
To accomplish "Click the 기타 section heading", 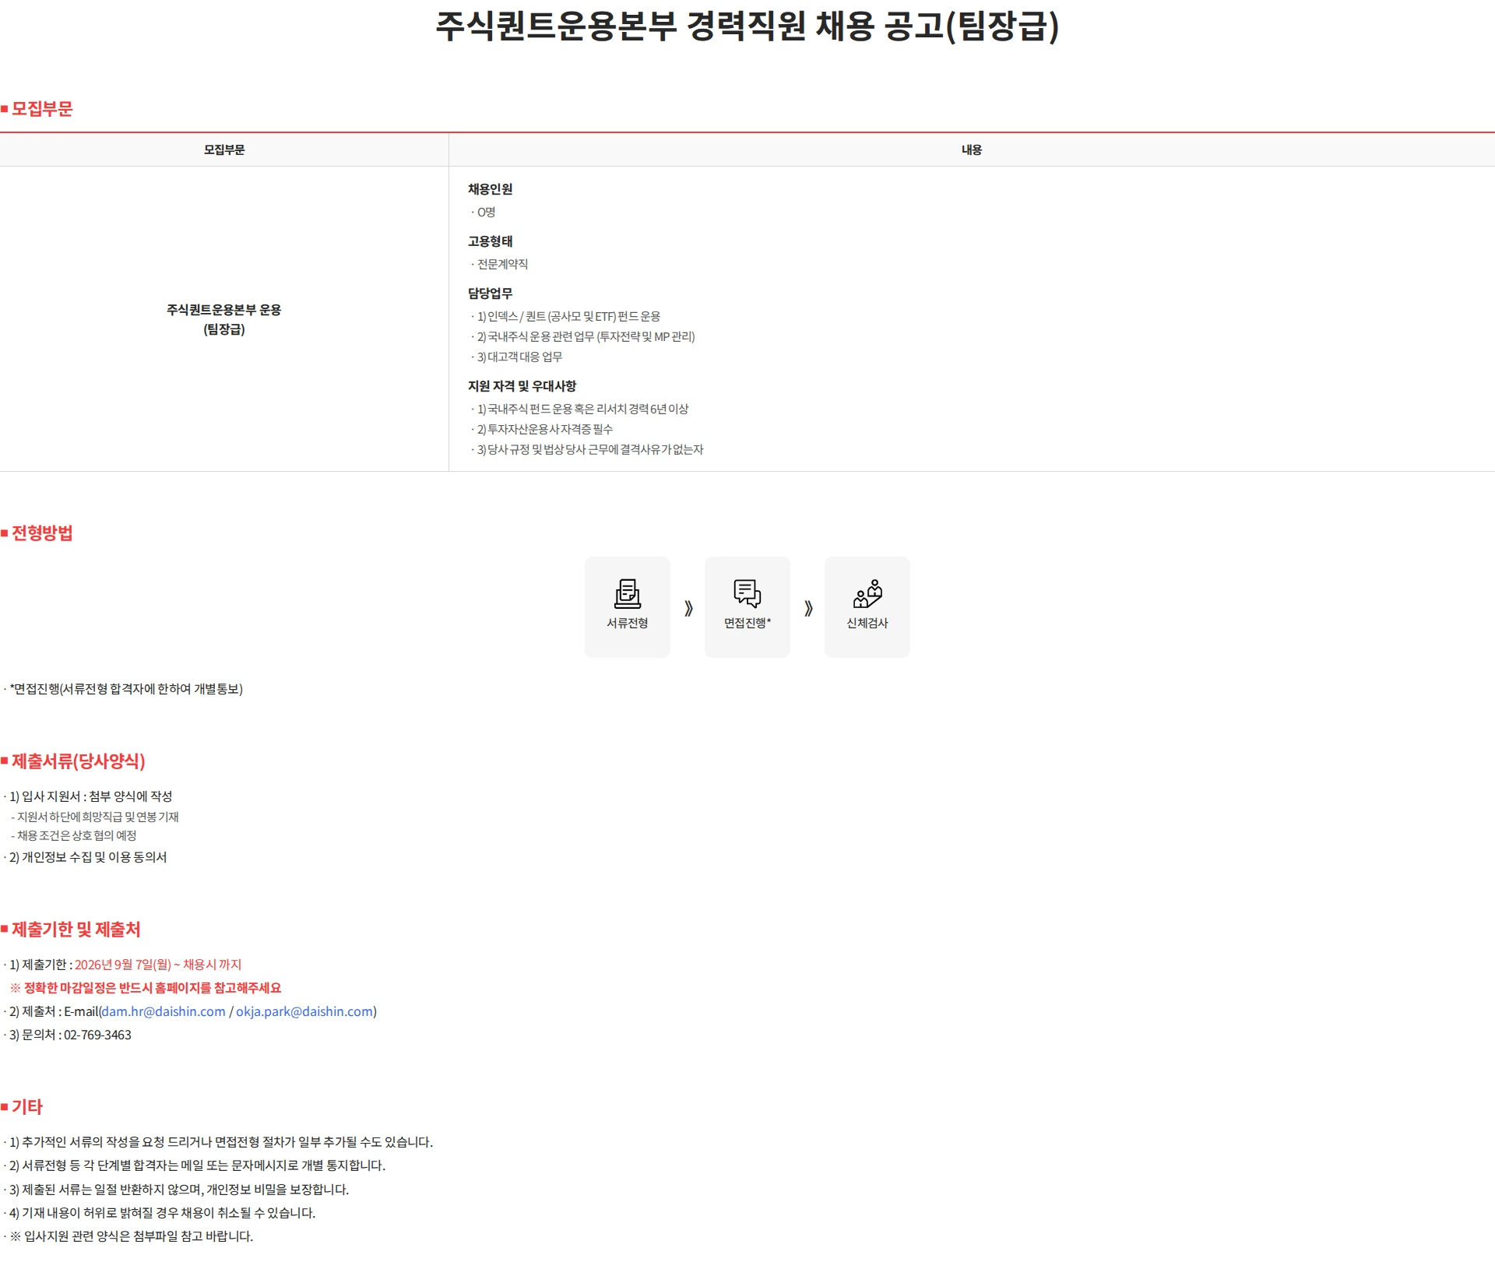I will coord(26,1107).
